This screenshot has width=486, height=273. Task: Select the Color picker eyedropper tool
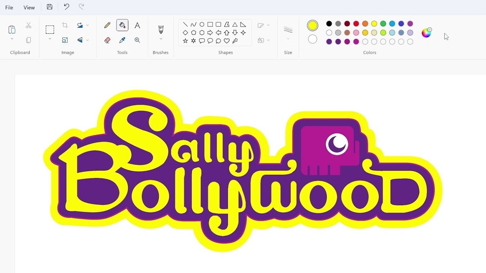[122, 40]
